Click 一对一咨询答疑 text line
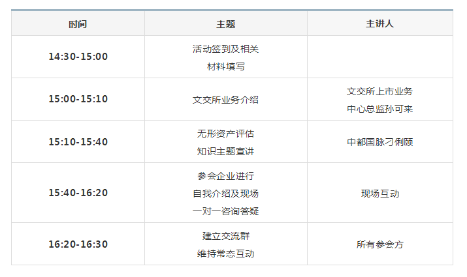The width and height of the screenshot is (467, 277). pos(226,211)
